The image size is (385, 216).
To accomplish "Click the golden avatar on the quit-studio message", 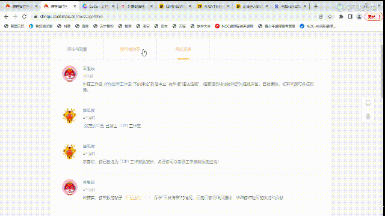I will 70,116.
